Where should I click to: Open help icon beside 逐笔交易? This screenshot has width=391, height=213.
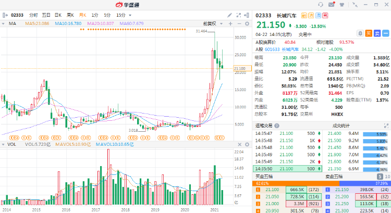(x=276, y=126)
